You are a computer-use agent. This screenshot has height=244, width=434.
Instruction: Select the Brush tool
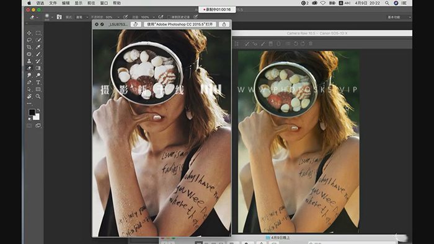coord(38,54)
